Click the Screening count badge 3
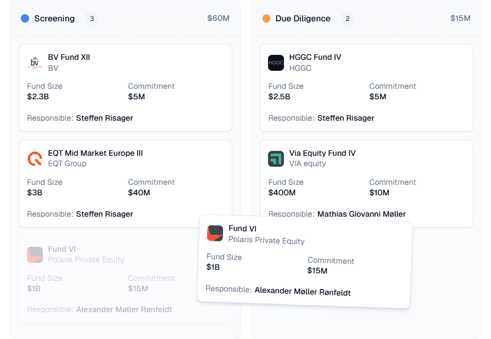 coord(92,19)
